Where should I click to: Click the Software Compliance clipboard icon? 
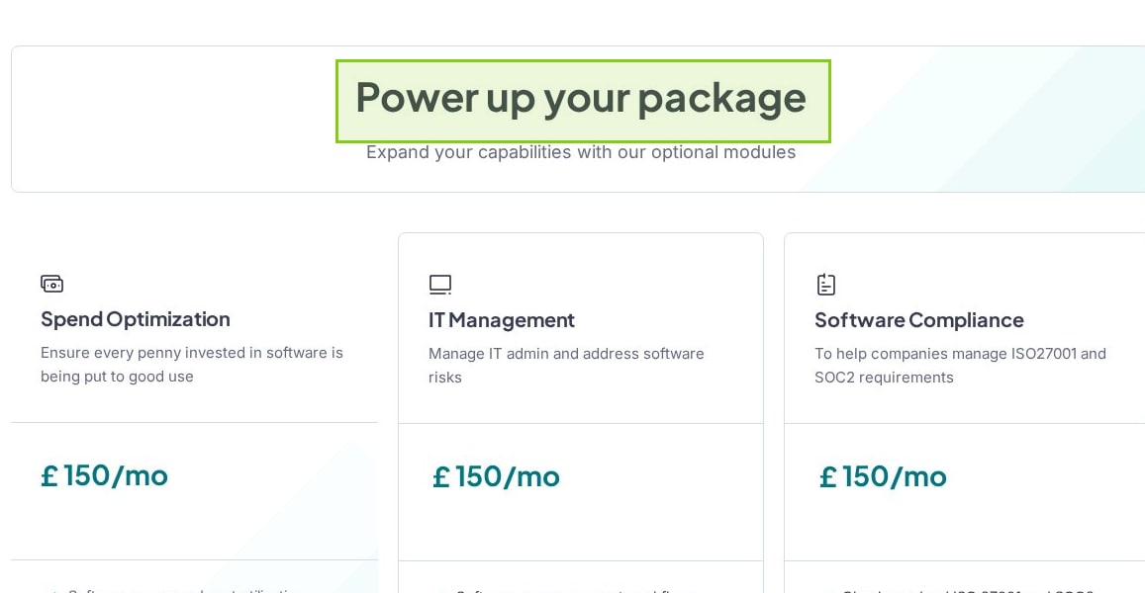point(826,285)
